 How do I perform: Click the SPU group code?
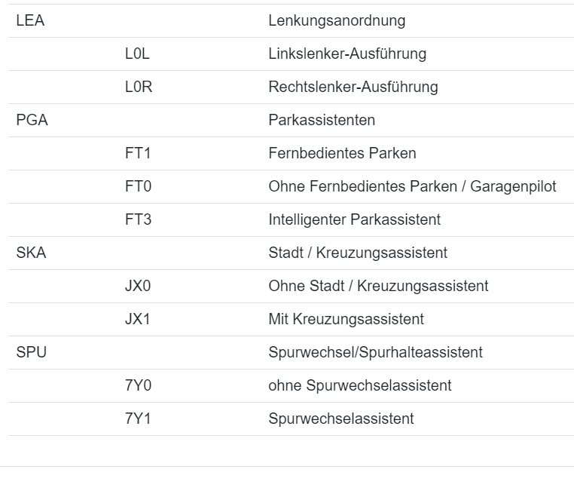click(x=31, y=353)
